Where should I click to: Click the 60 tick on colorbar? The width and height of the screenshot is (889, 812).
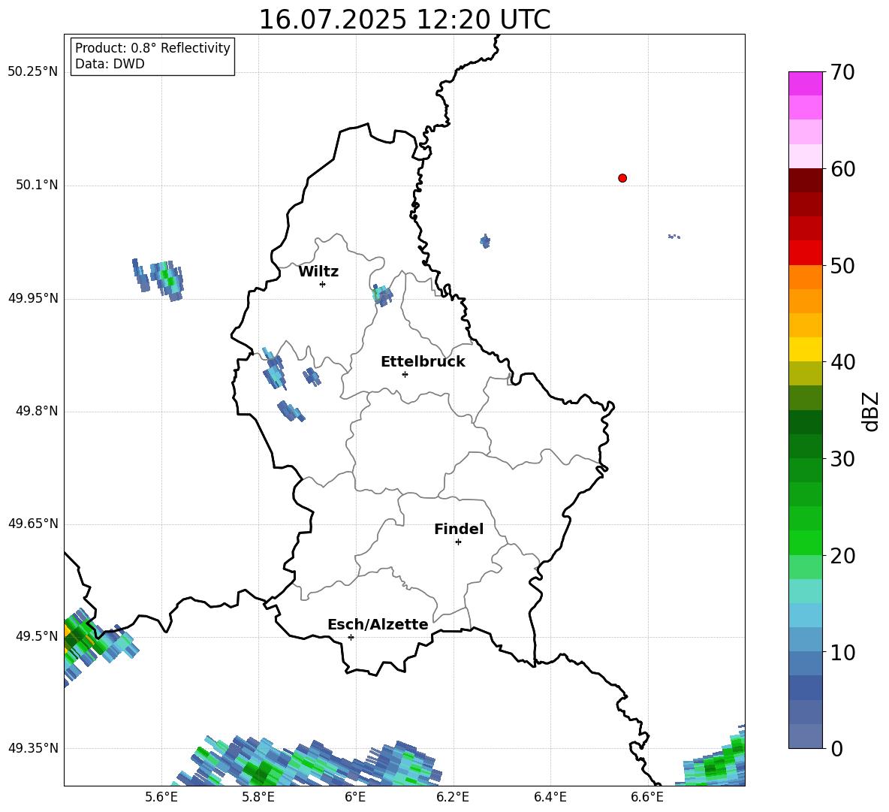842,169
